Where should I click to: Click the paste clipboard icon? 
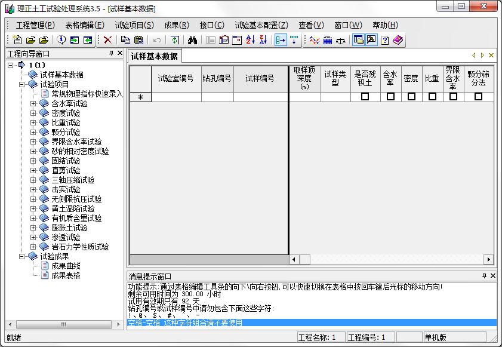(x=138, y=40)
